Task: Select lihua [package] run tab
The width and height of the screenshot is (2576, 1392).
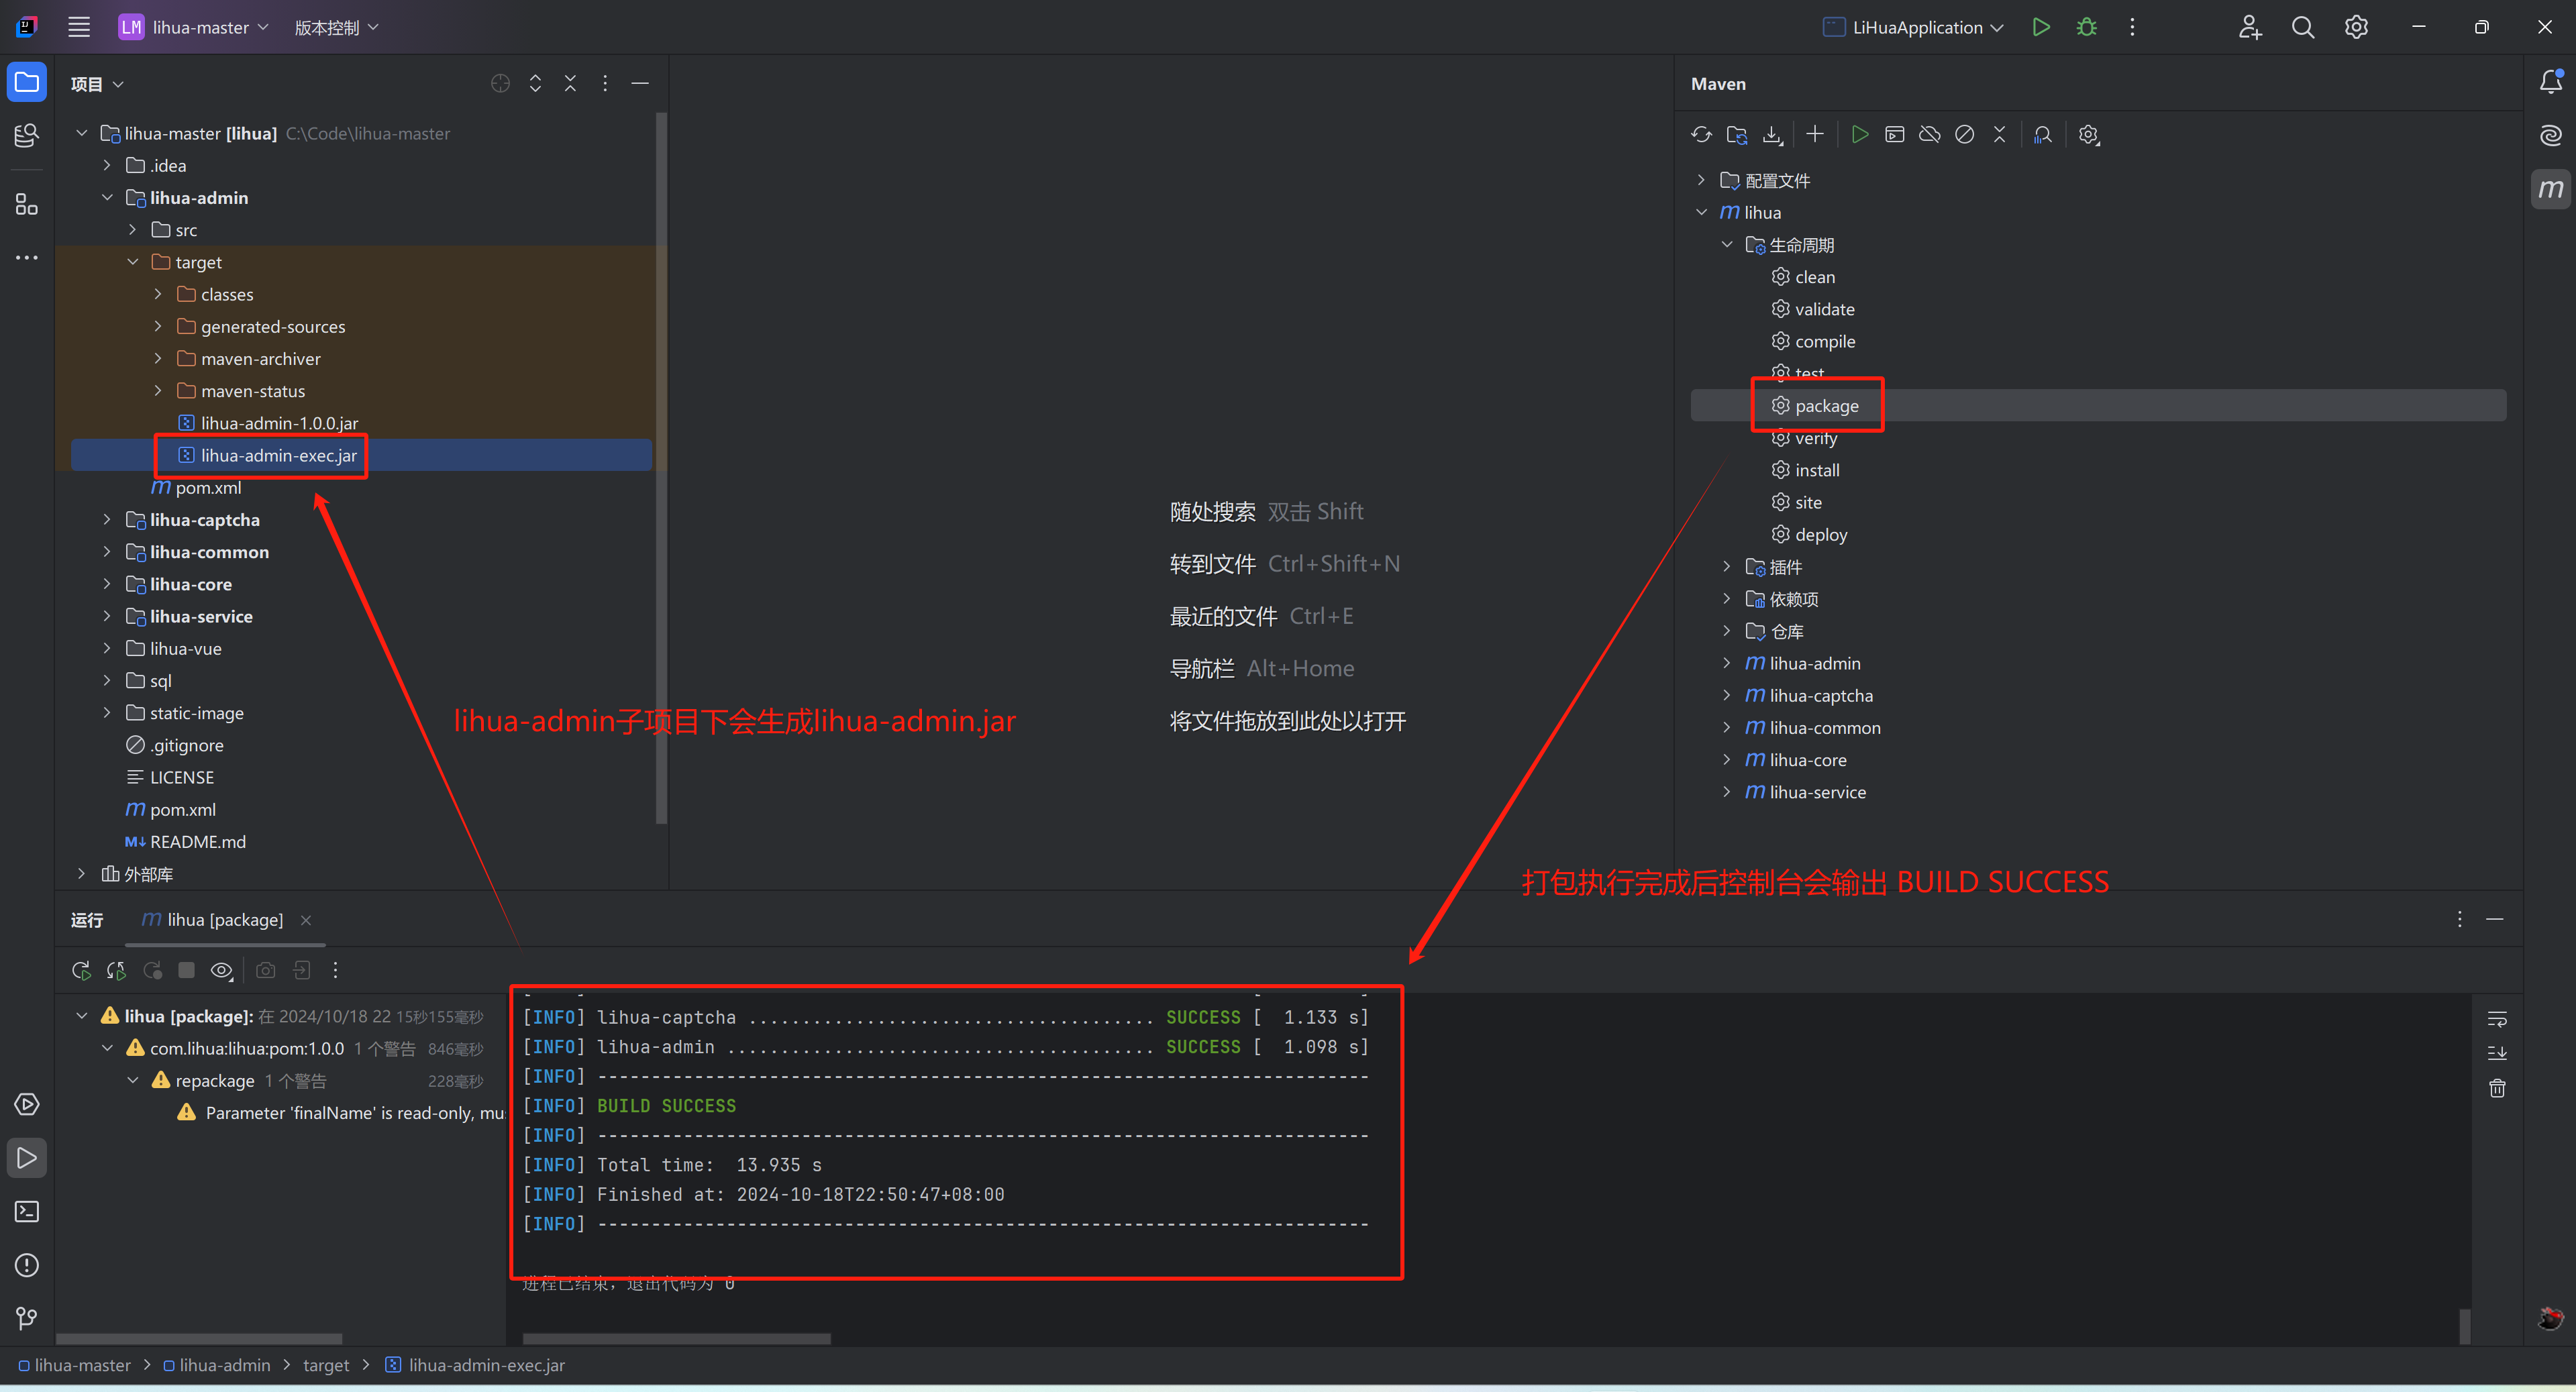Action: tap(224, 920)
